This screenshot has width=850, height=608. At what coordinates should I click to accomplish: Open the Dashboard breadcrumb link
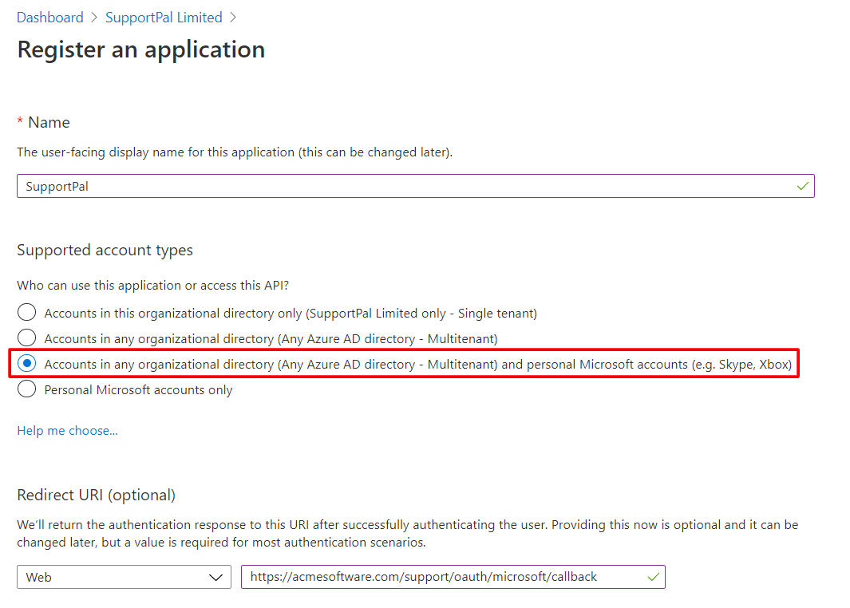click(x=49, y=18)
